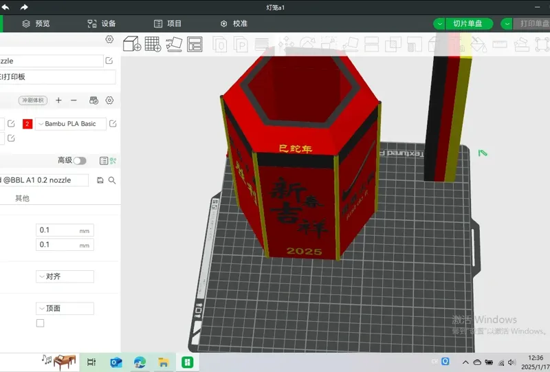Image resolution: width=550 pixels, height=372 pixels.
Task: Click the green Bambu Studio taskbar icon
Action: 188,362
